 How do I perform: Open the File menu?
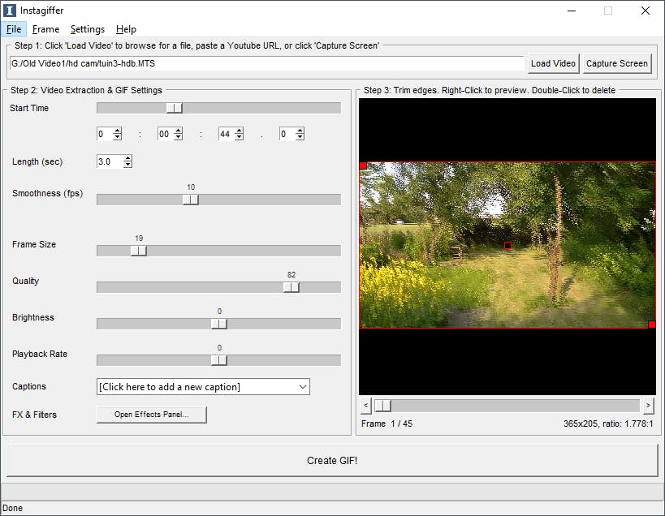[x=14, y=29]
